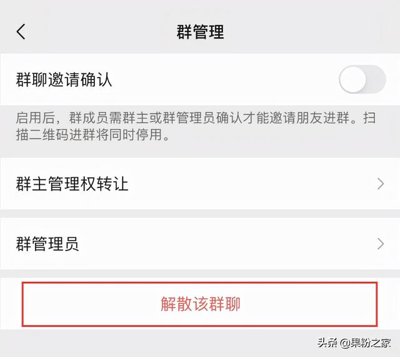This screenshot has height=357, width=400.
Task: Tap the invite confirmation description text
Action: click(x=196, y=126)
